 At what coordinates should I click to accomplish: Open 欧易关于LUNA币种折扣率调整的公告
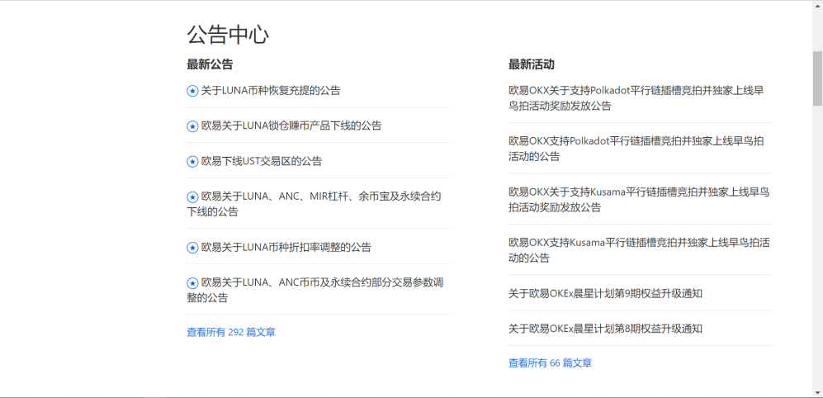[286, 248]
